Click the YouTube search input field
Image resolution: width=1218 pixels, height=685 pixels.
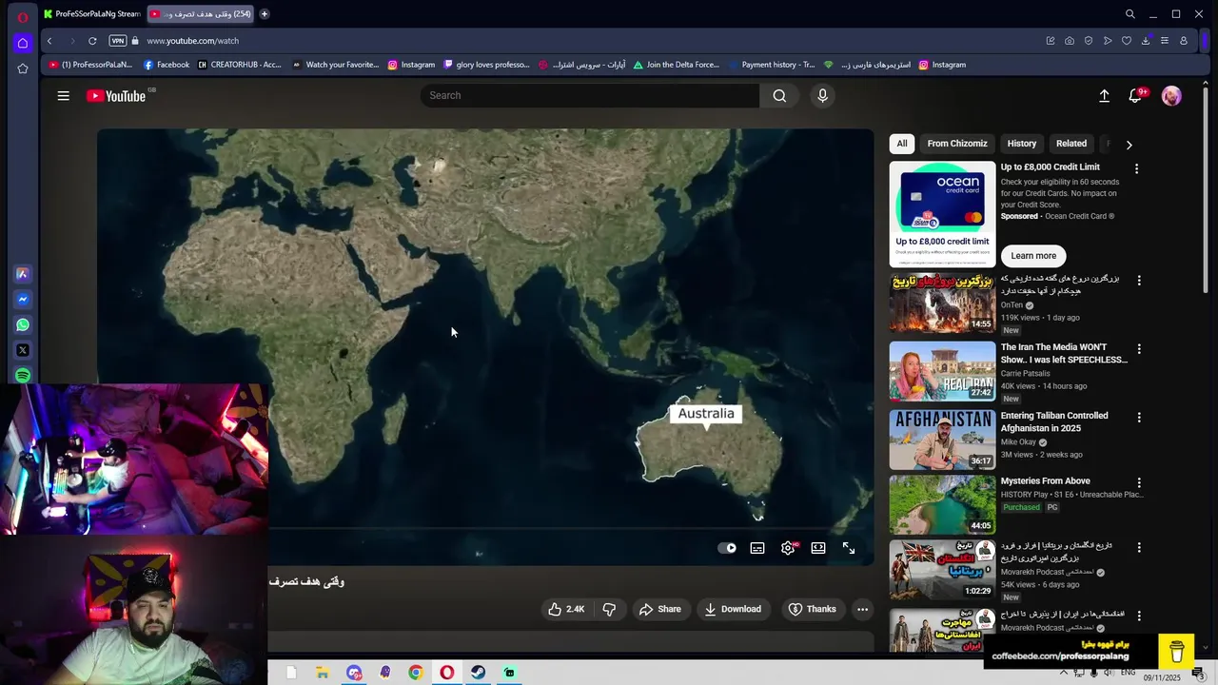590,95
